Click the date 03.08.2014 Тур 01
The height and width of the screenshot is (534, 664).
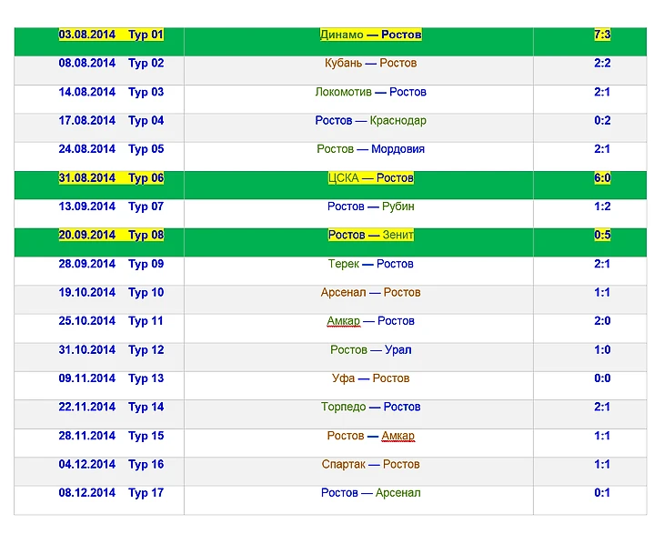coord(111,35)
